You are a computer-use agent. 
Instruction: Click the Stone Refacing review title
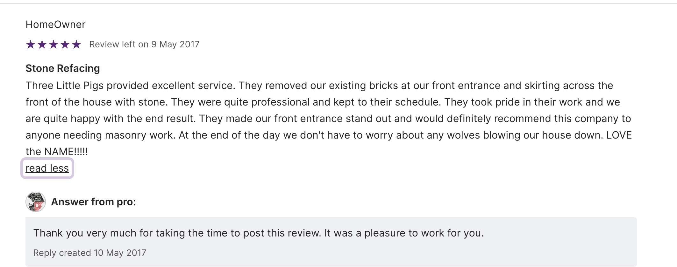point(63,68)
